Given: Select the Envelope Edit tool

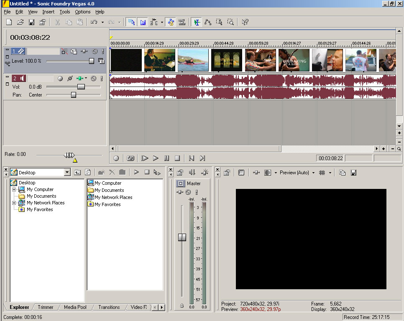Looking at the screenshot, I should (x=208, y=22).
